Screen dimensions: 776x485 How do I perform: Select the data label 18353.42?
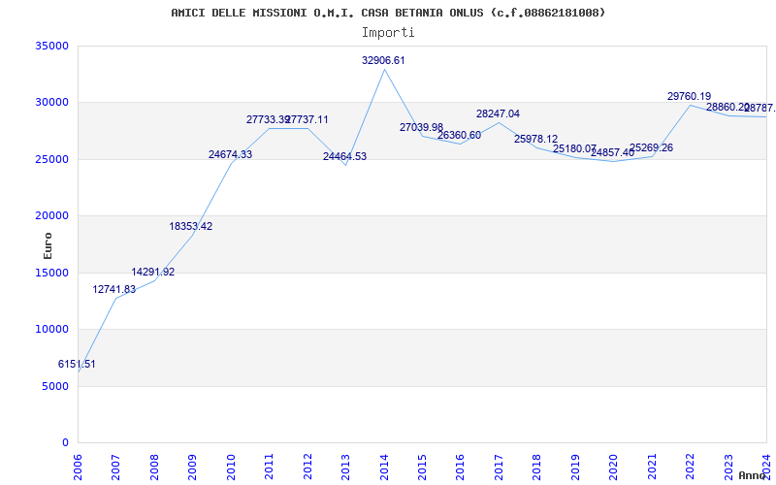191,226
